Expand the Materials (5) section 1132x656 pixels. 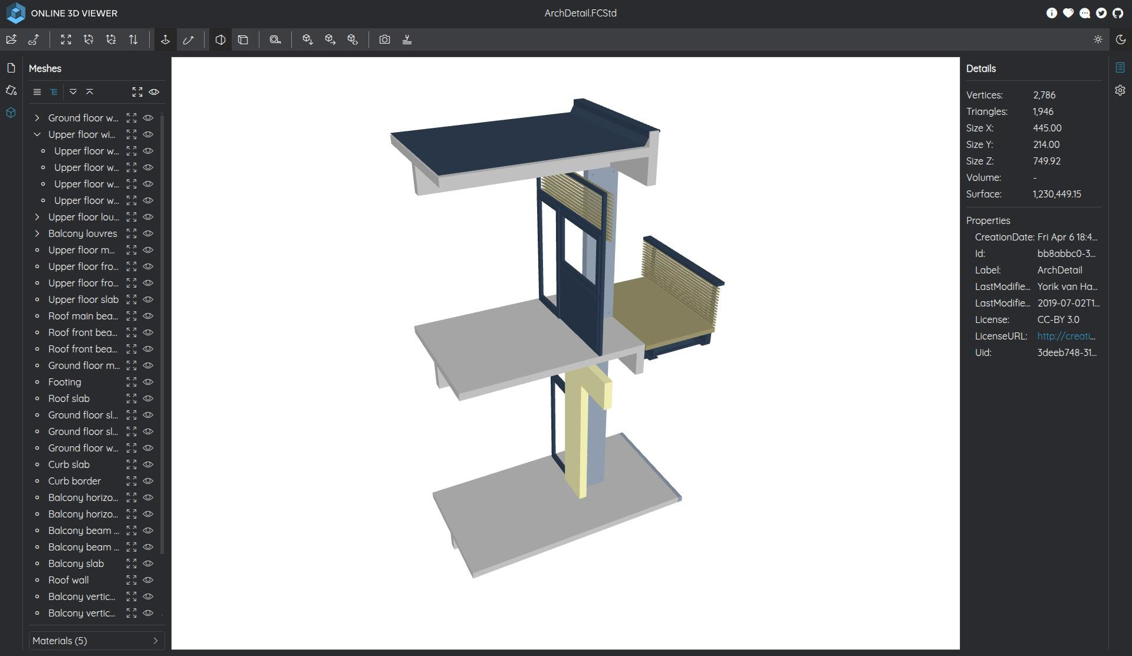[97, 641]
